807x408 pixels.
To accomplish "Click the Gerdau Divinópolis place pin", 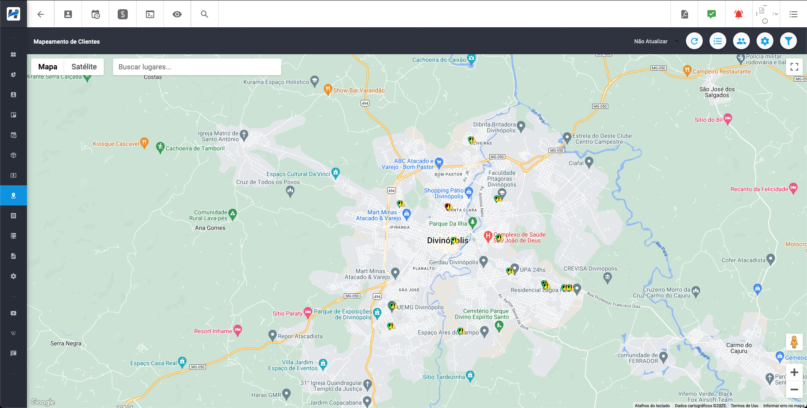I will tap(484, 261).
